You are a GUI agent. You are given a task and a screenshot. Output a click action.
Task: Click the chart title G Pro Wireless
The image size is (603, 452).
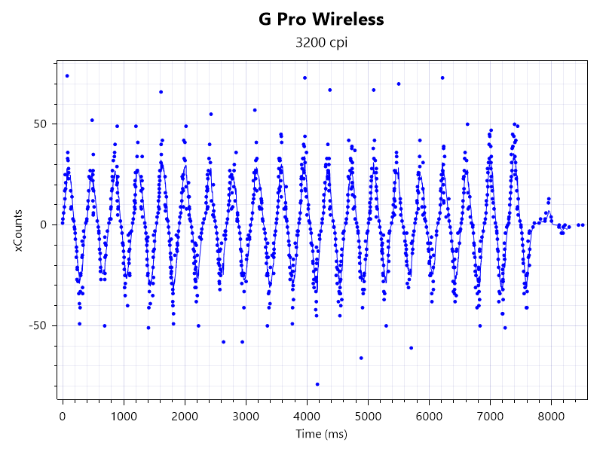click(321, 19)
